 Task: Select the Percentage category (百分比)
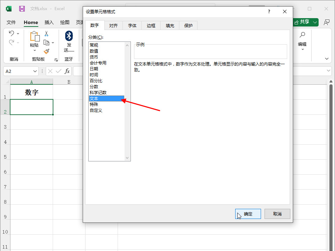click(x=106, y=81)
